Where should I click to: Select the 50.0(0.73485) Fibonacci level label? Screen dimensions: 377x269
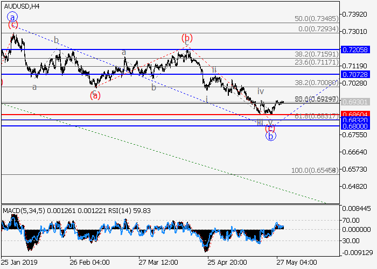317,19
